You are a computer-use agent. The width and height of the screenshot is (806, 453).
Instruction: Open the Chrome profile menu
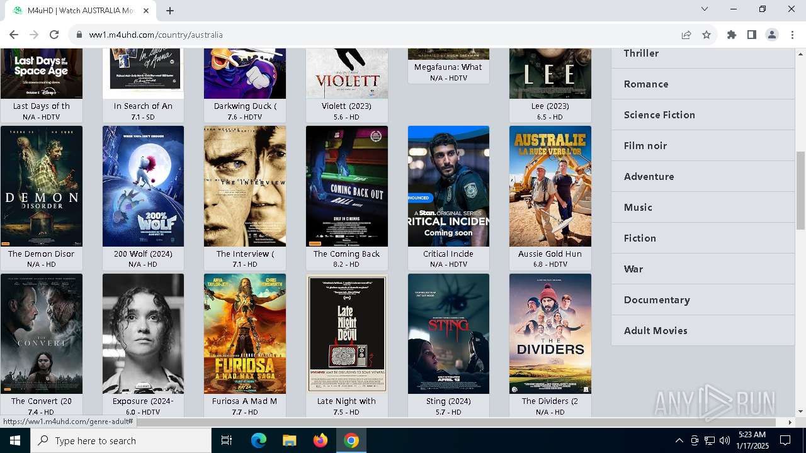click(x=772, y=35)
